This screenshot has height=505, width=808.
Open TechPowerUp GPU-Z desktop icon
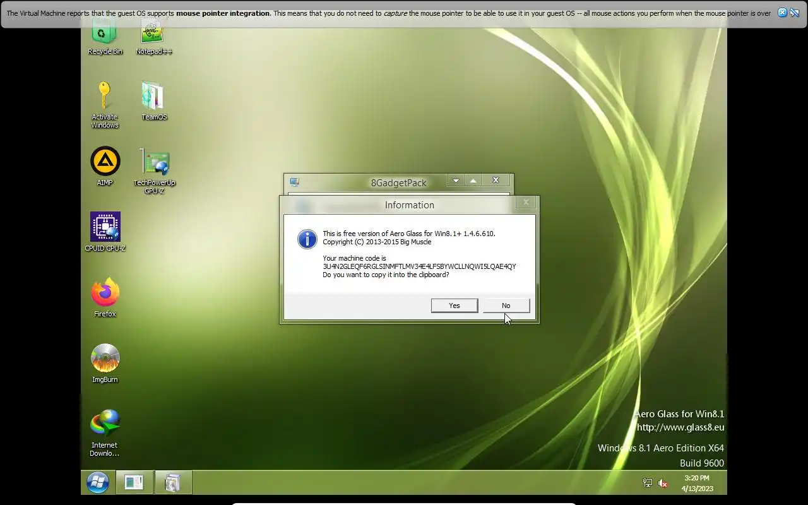154,171
